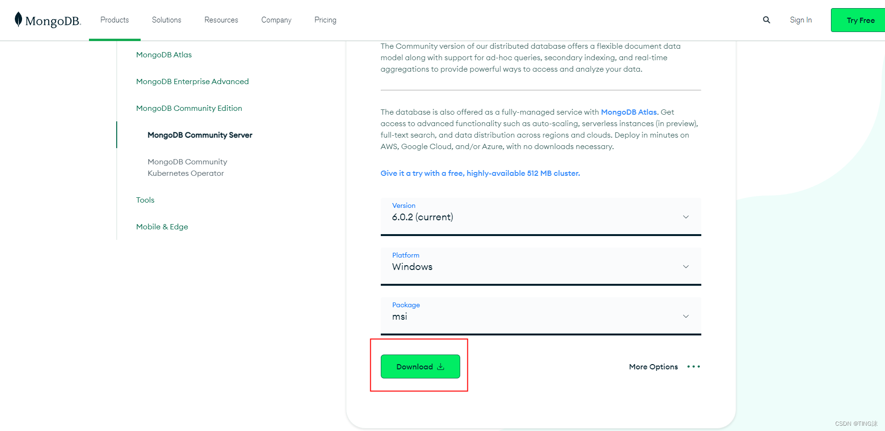Click the free 512 MB cluster link
This screenshot has height=431, width=885.
point(480,173)
